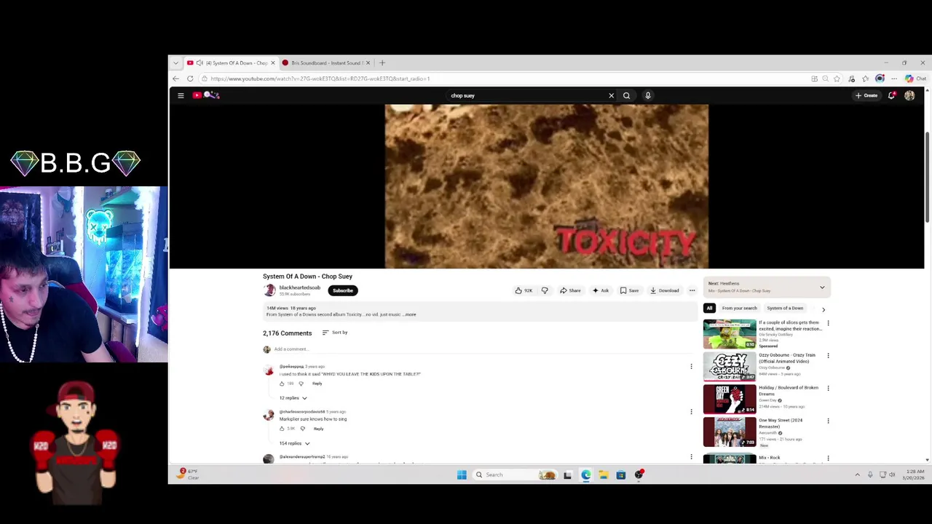Open Ozzy Osbourne Crazy Train thumbnail
Image resolution: width=932 pixels, height=524 pixels.
click(730, 367)
